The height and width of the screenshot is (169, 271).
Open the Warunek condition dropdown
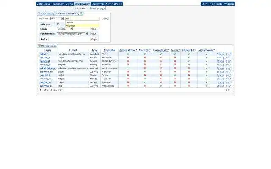[57, 19]
